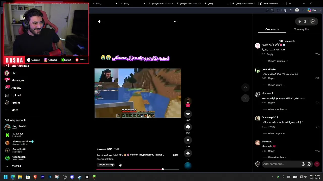This screenshot has height=181, width=323.
Task: Open a new browser tab
Action: [290, 4]
